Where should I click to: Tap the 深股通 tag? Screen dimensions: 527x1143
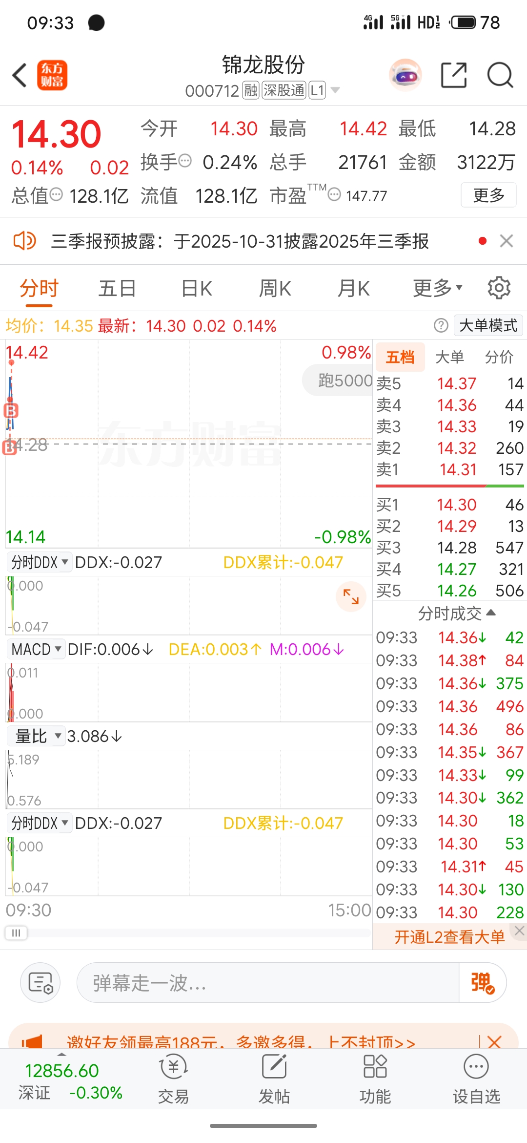(284, 90)
